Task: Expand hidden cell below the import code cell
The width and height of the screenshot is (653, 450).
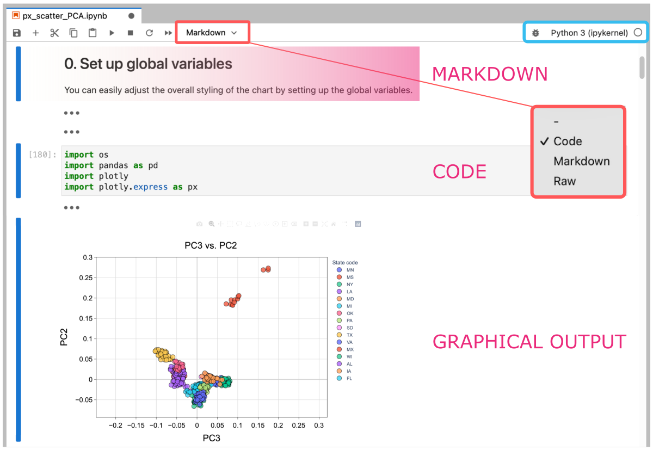Action: coord(72,207)
